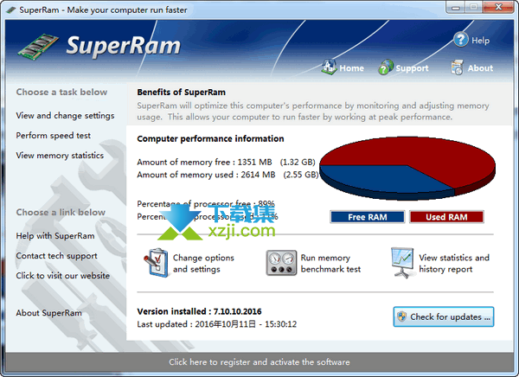Open View and change settings task

(65, 116)
